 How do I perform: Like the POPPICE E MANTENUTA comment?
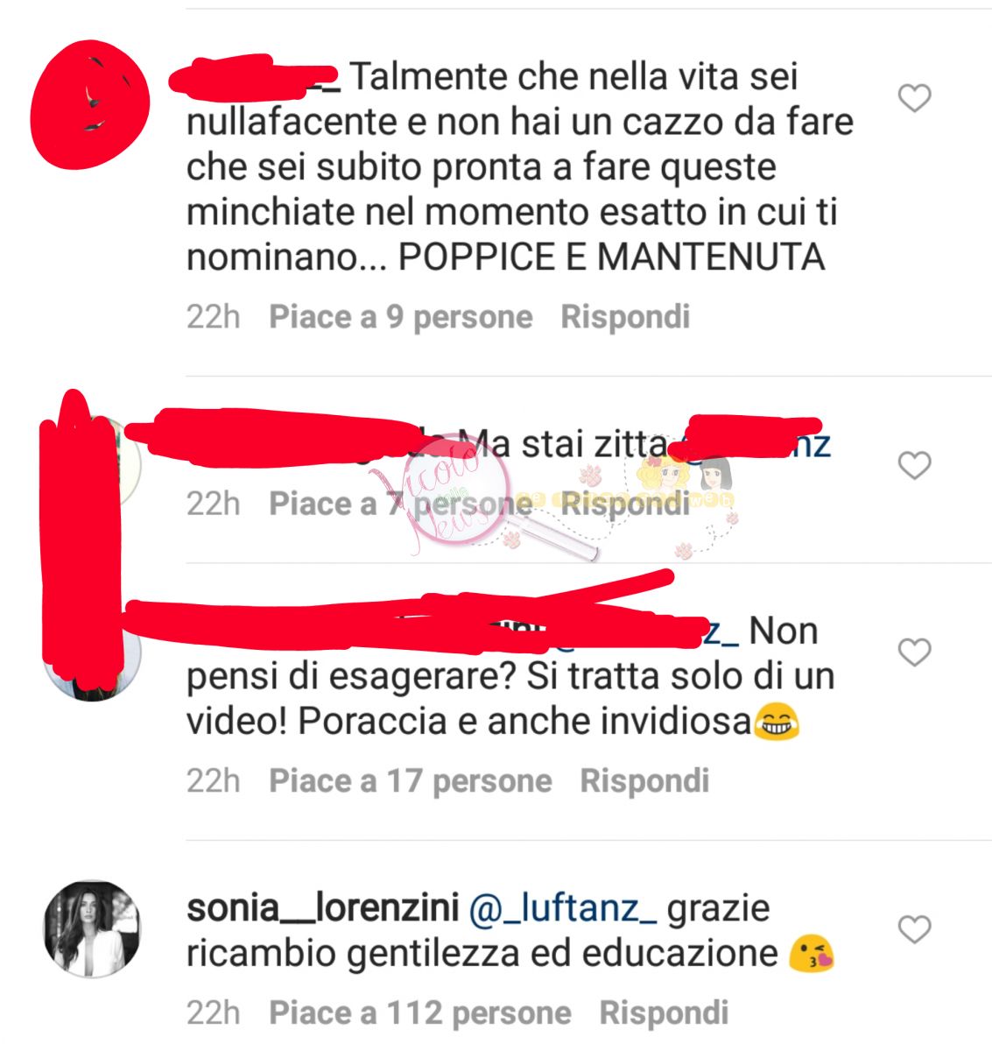click(915, 98)
